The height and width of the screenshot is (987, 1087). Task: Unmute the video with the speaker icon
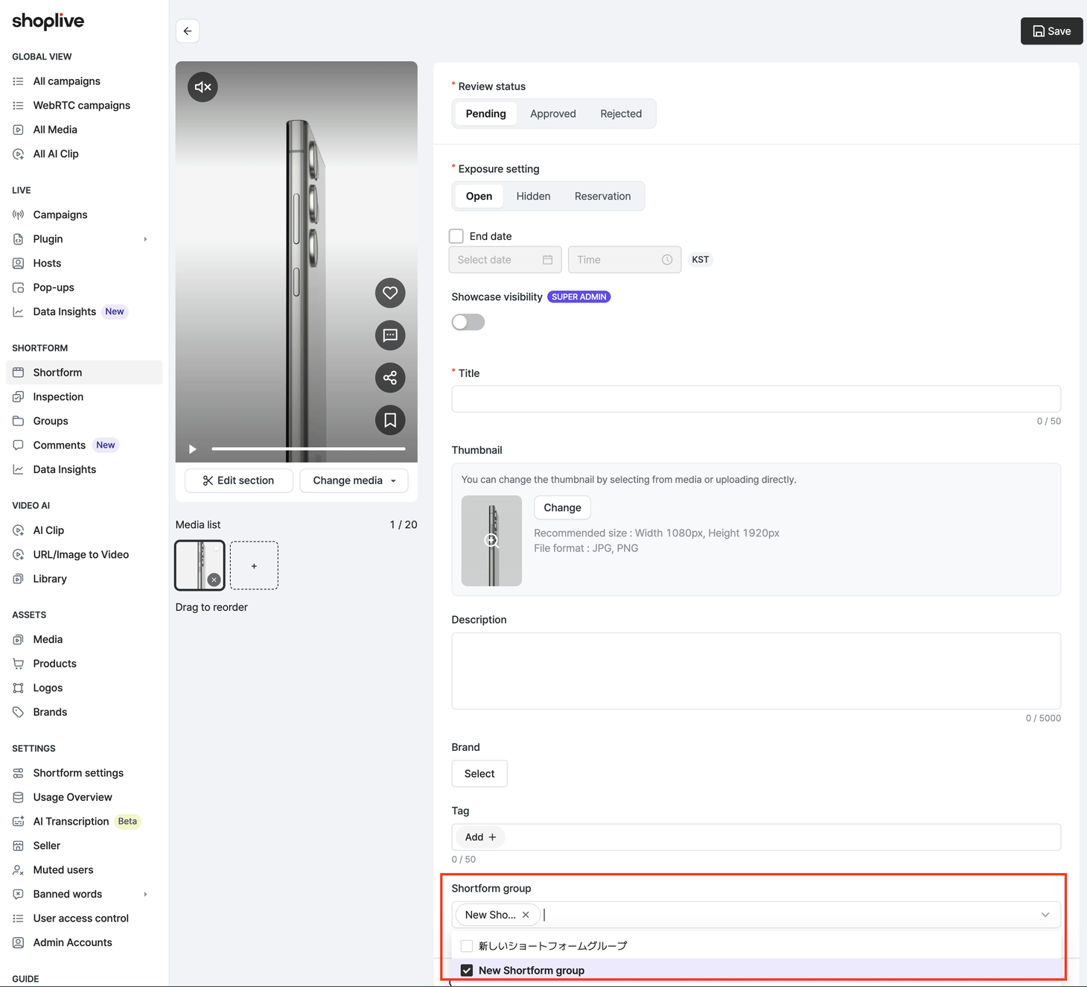203,87
